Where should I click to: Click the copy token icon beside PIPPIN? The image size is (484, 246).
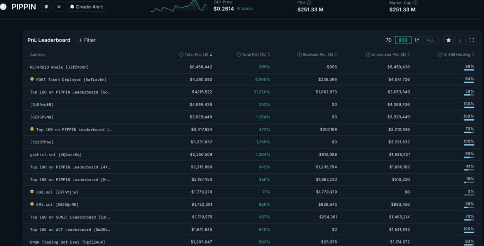coord(46,7)
